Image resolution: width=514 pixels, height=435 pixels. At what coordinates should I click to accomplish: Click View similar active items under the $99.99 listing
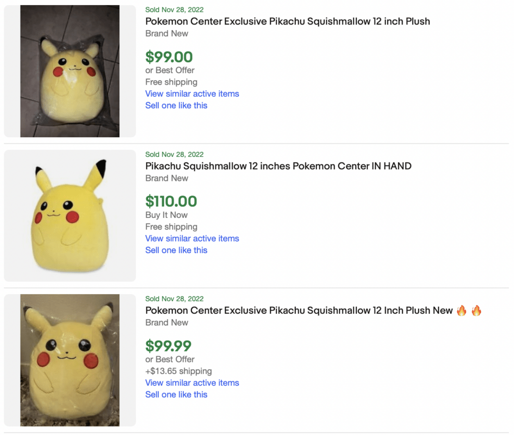pos(192,382)
